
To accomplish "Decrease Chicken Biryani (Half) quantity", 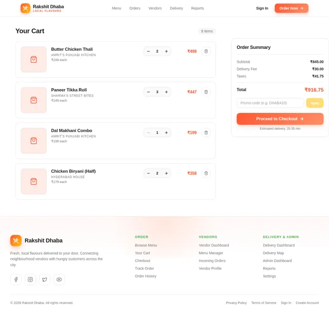I will (x=149, y=173).
